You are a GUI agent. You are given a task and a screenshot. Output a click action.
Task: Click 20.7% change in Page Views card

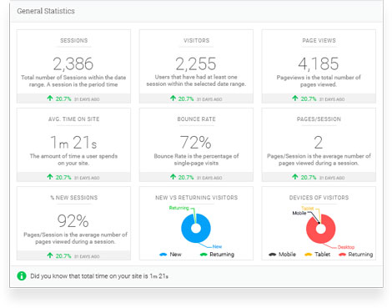click(309, 99)
